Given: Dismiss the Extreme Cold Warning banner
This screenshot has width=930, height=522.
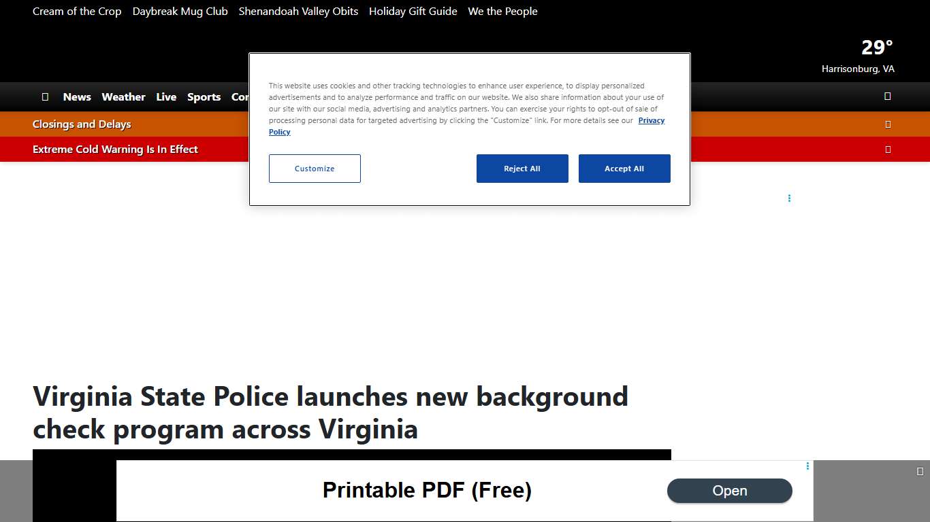Looking at the screenshot, I should pyautogui.click(x=888, y=150).
